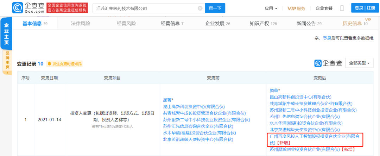Screen dimensions: 380x156
Task: Select the 品牌主页 side tab
Action: pos(7,62)
